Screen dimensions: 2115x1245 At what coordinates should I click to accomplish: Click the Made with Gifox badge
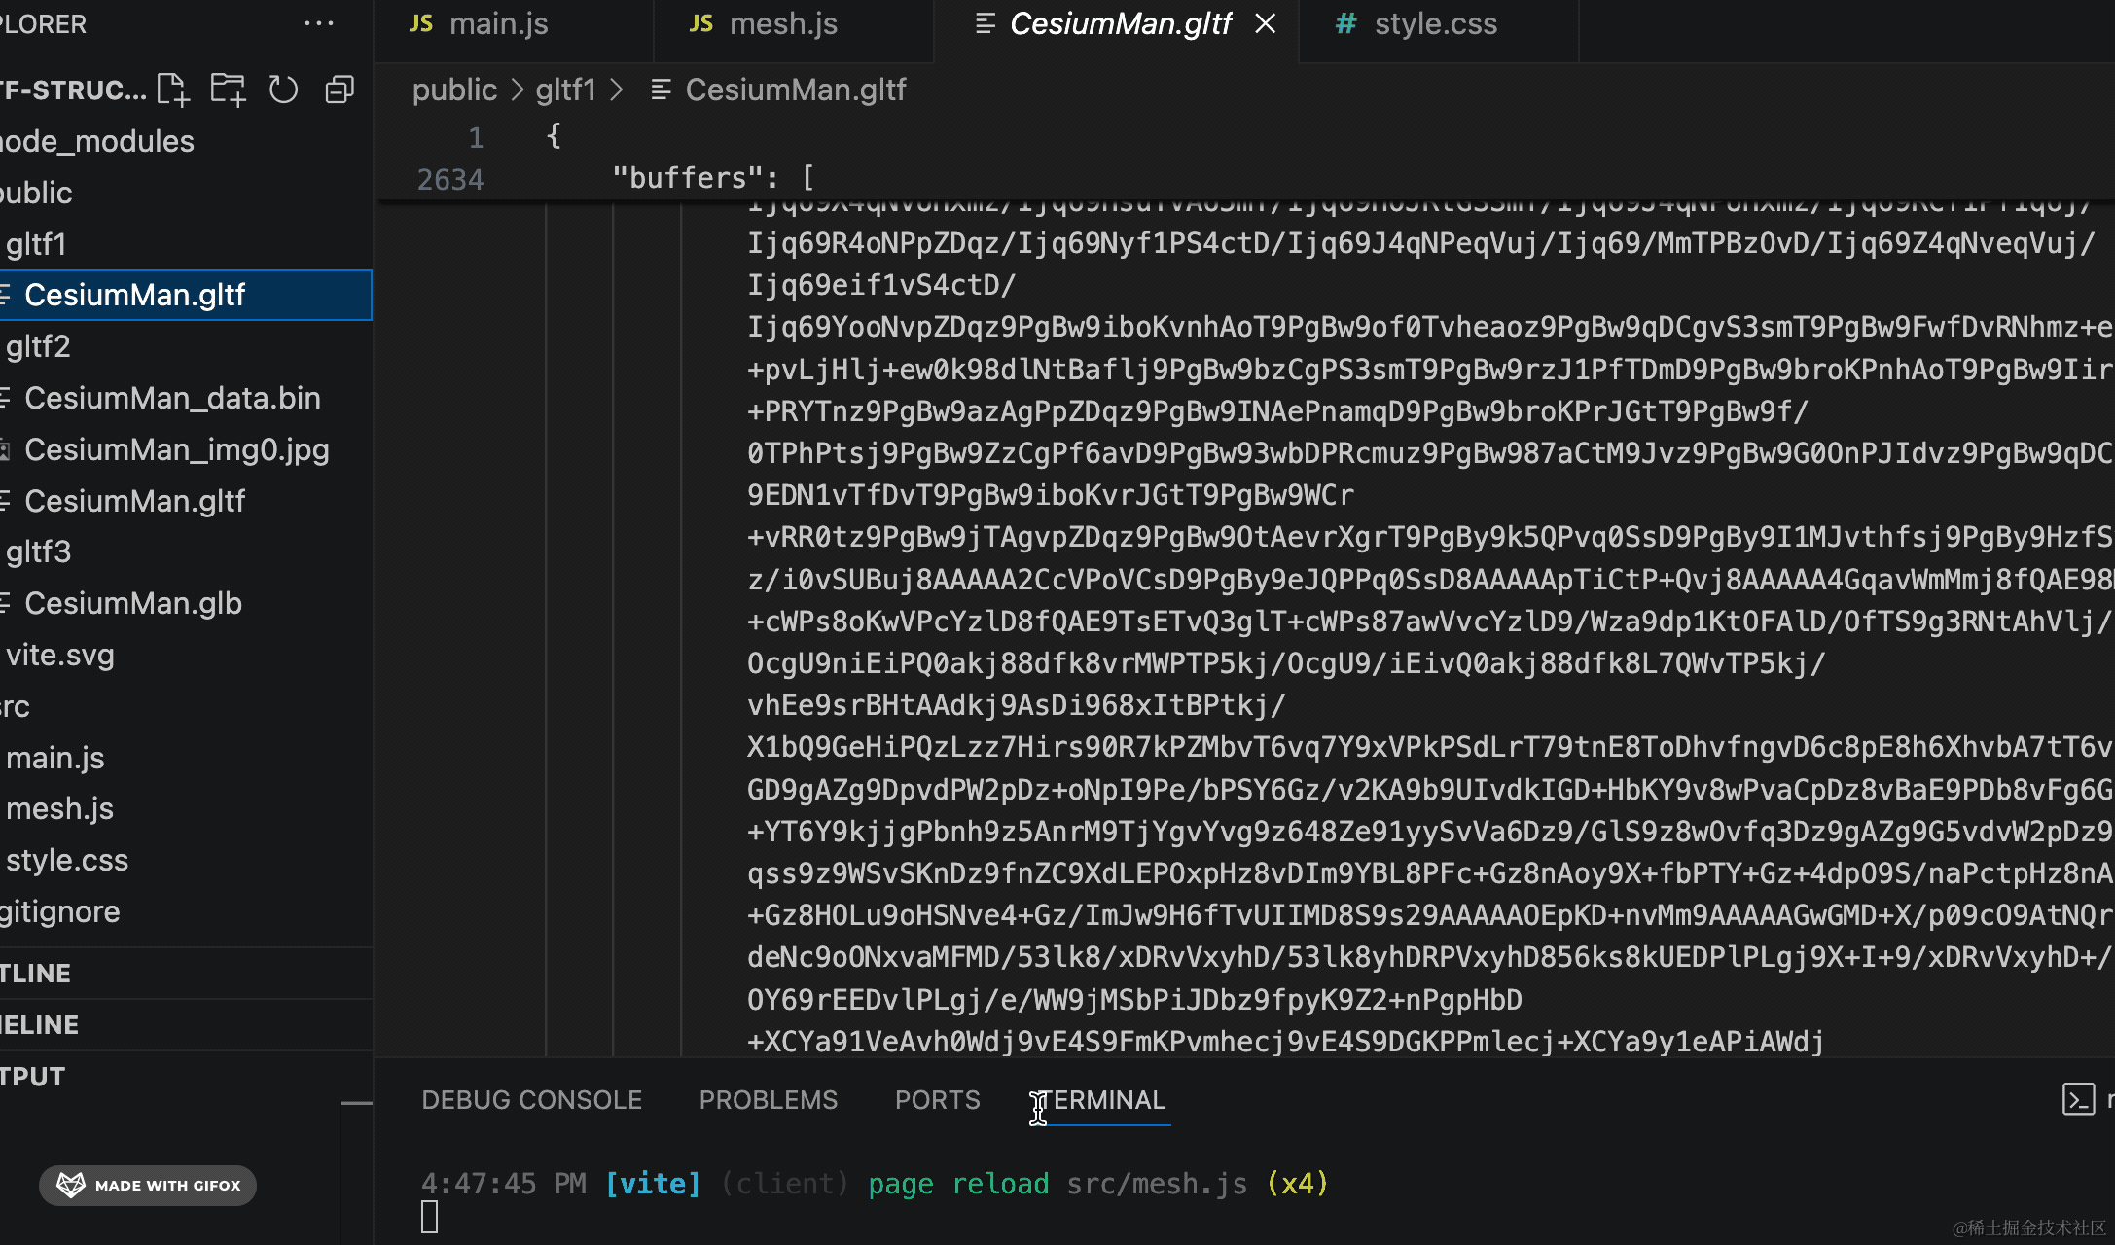point(148,1185)
